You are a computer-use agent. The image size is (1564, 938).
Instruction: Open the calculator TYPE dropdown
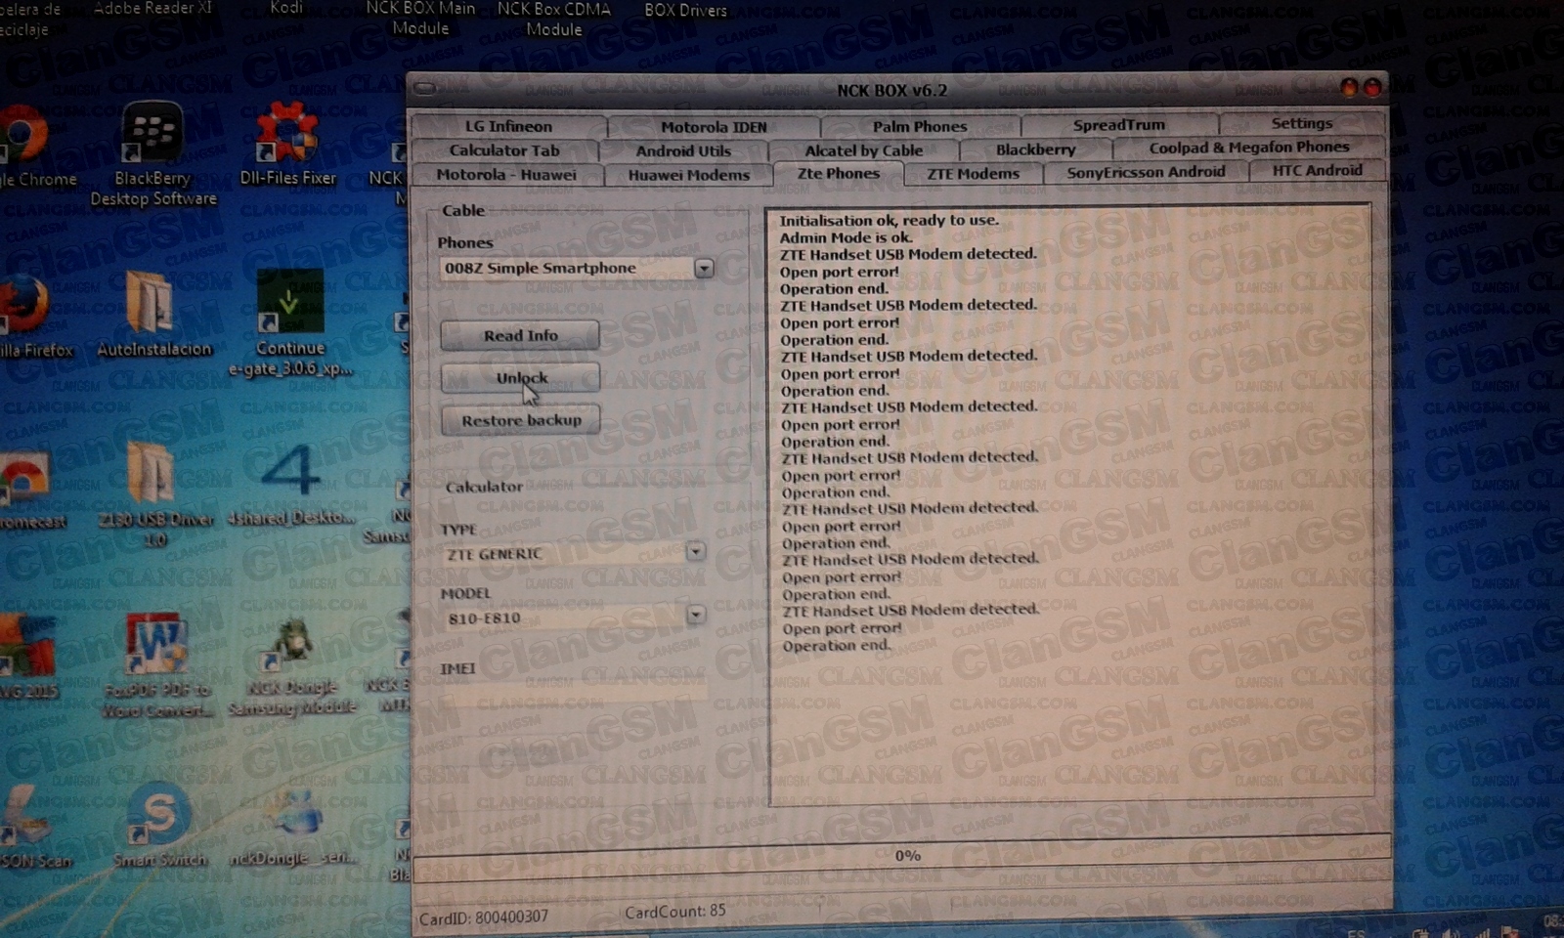click(x=695, y=552)
